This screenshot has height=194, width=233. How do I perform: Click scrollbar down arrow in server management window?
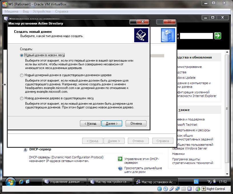(x=227, y=174)
